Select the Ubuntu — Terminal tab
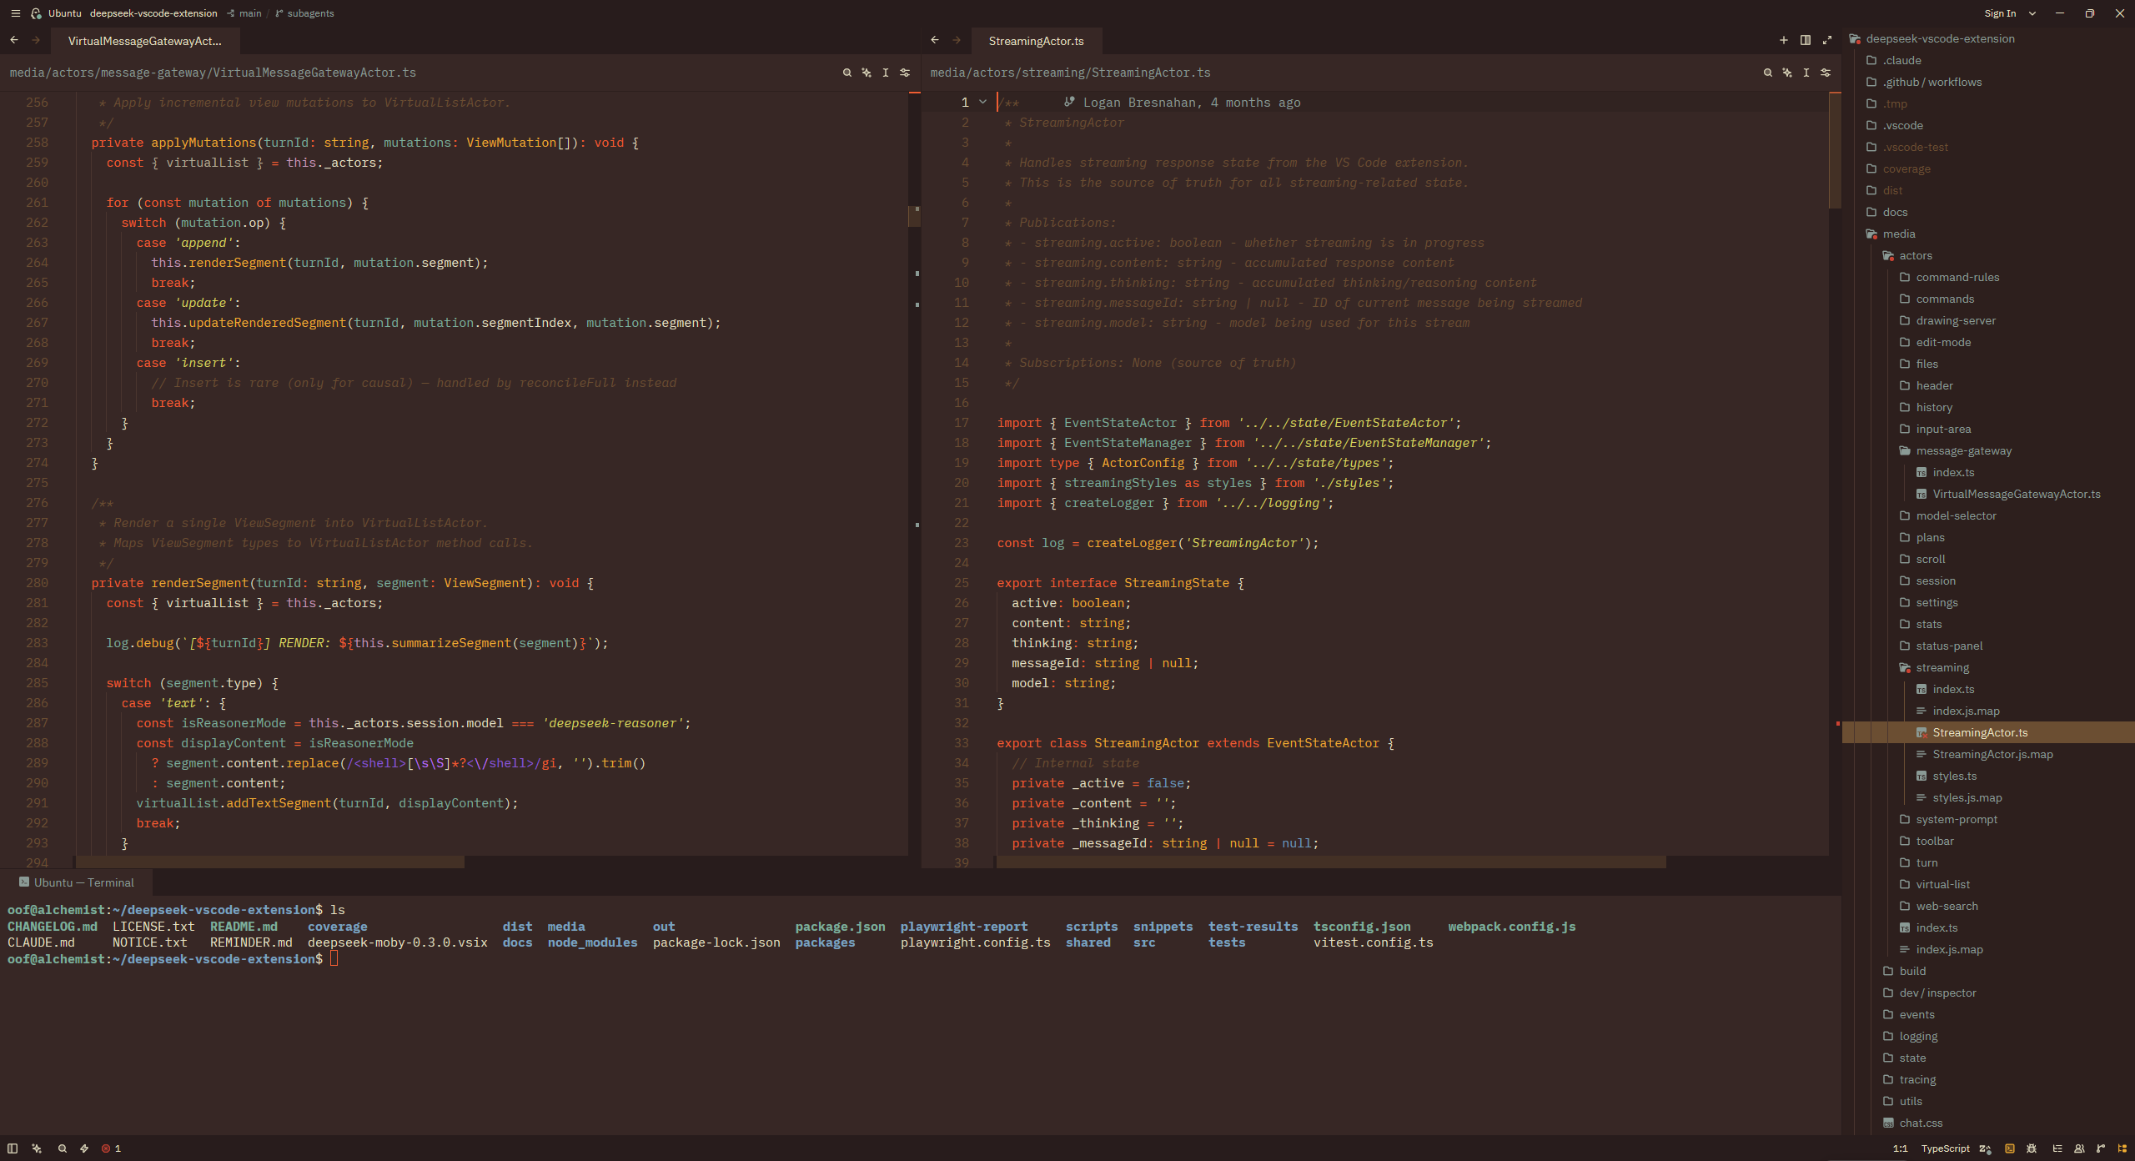The image size is (2135, 1161). tap(77, 882)
